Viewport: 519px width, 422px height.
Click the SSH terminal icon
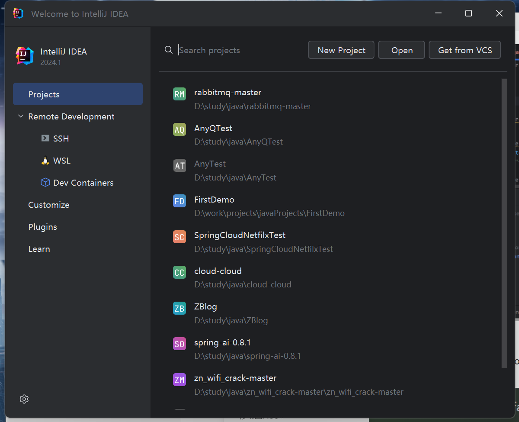[45, 138]
